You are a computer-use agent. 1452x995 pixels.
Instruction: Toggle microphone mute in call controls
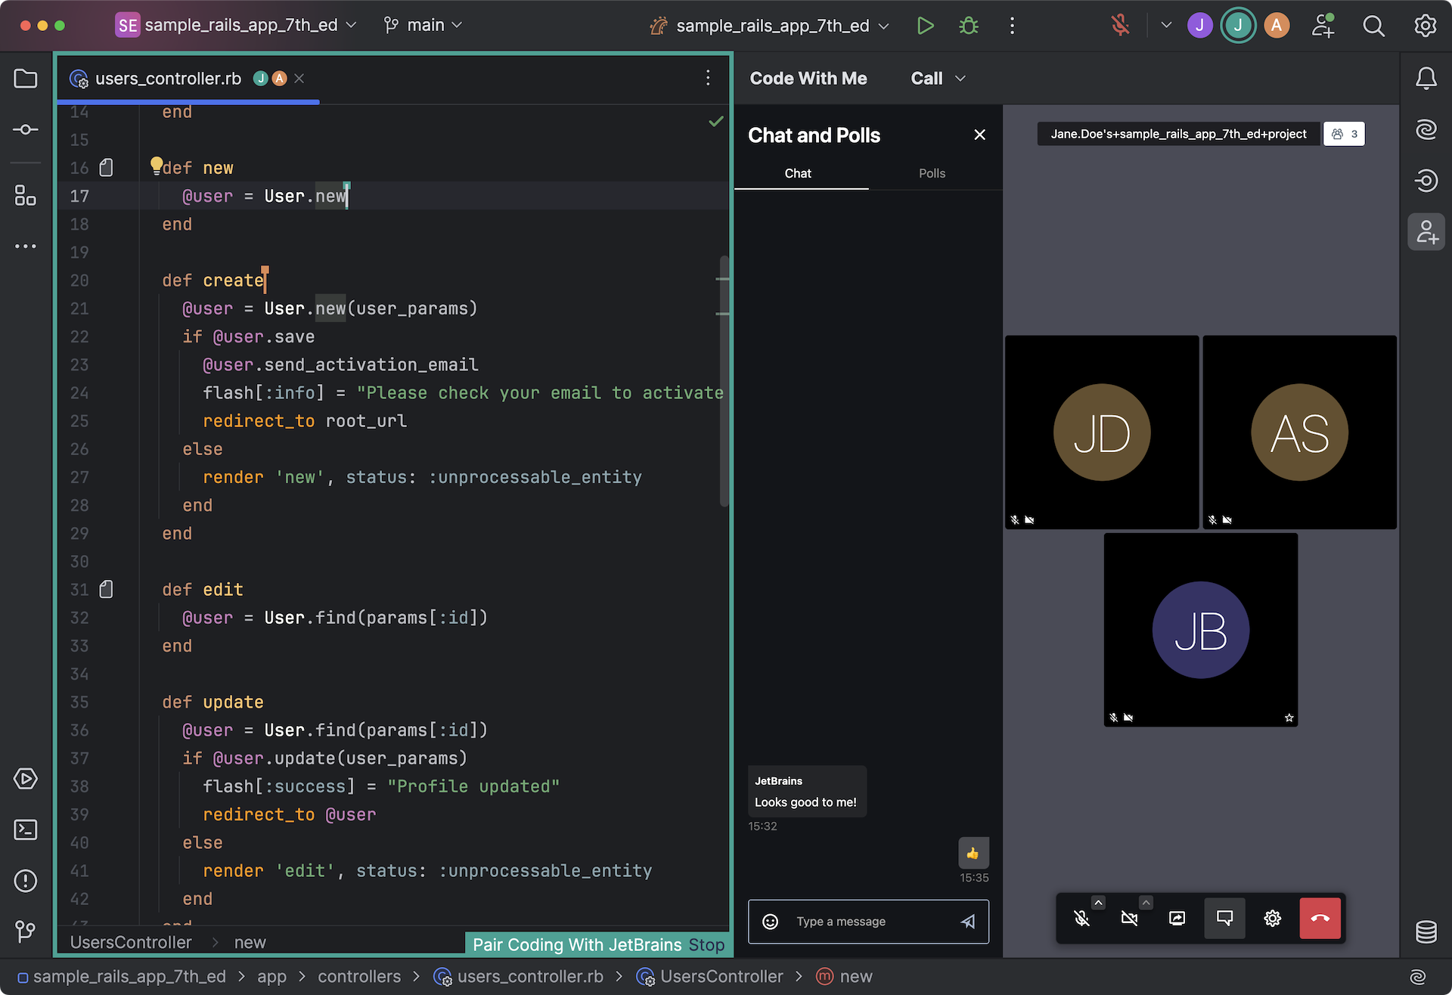coord(1082,919)
